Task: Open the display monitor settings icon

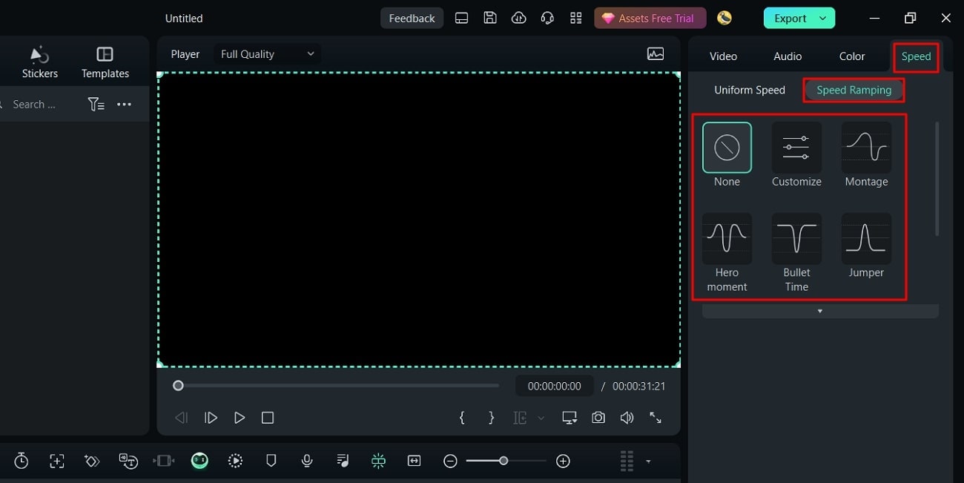Action: 570,418
